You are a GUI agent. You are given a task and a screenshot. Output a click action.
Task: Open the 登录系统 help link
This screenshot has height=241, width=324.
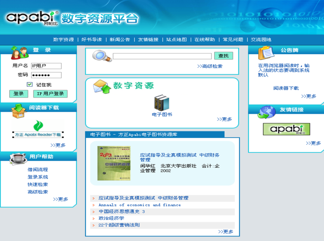coord(38,177)
